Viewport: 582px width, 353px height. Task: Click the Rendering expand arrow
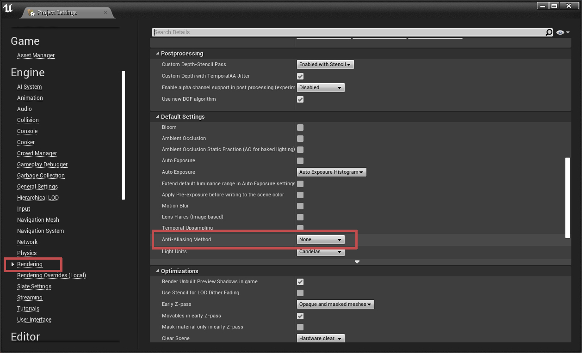[x=12, y=264]
